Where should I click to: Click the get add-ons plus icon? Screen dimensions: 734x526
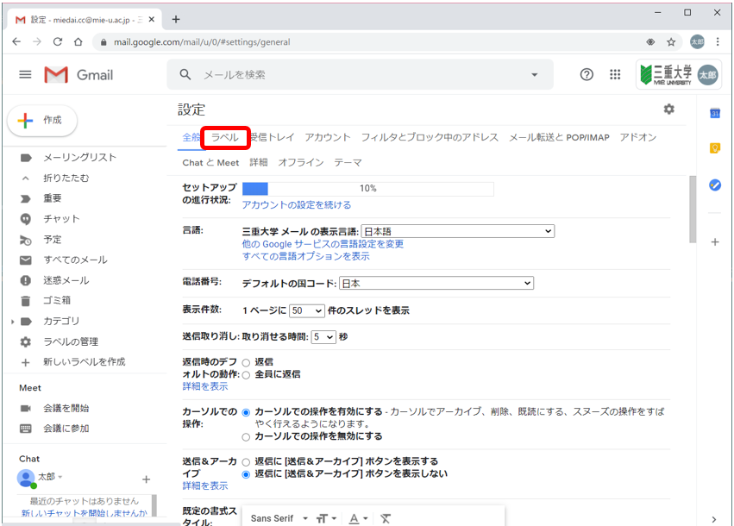point(715,242)
